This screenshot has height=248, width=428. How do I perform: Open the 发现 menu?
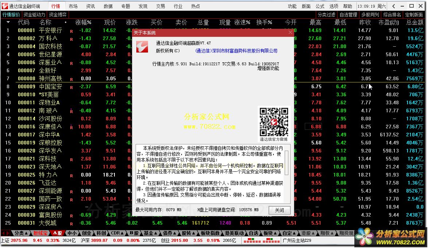tap(143, 6)
